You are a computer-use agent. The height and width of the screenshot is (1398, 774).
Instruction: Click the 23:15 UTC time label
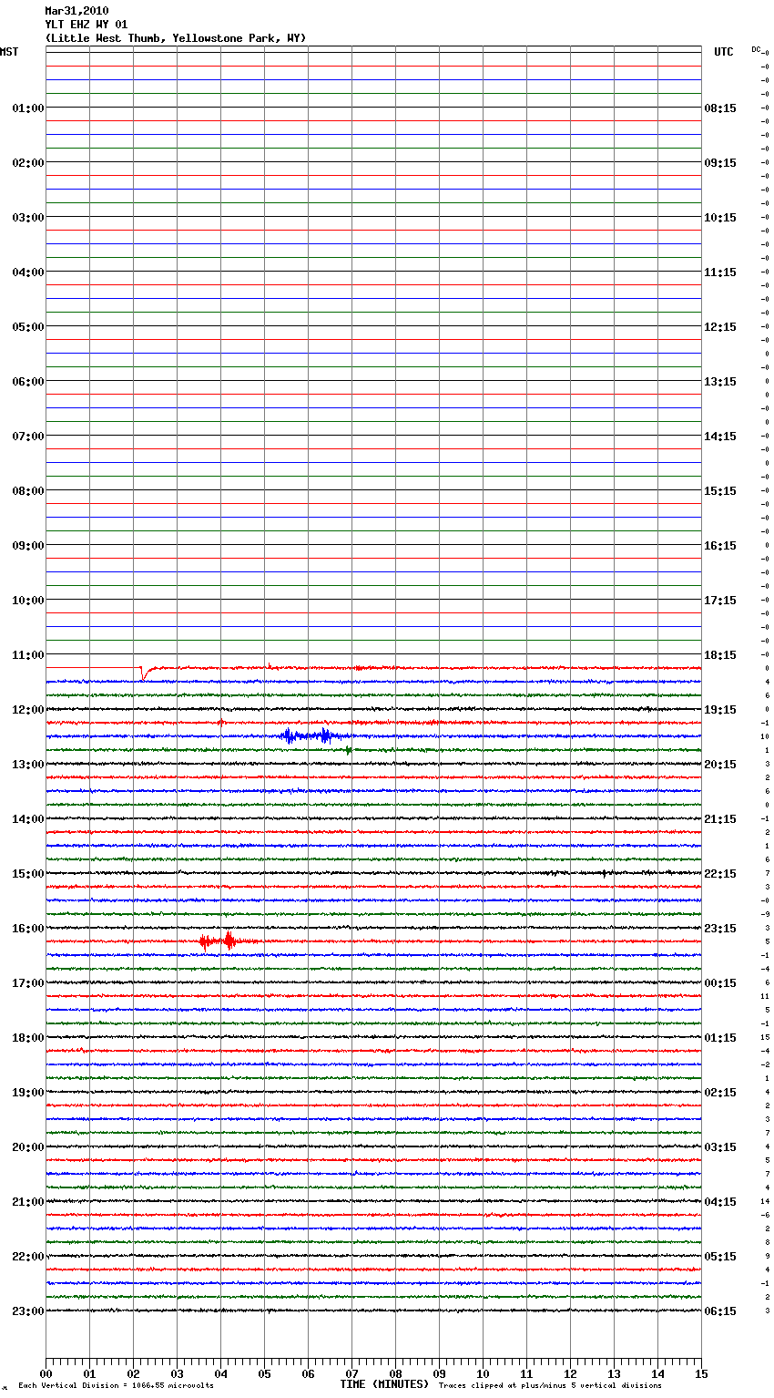pos(720,929)
